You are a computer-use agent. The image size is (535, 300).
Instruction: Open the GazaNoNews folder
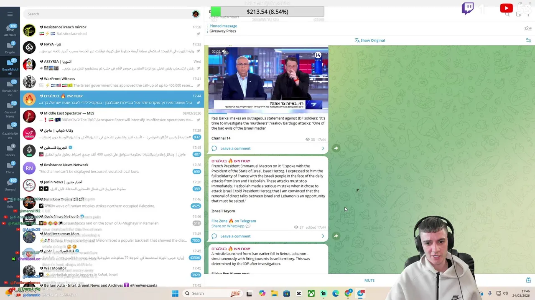(10, 131)
